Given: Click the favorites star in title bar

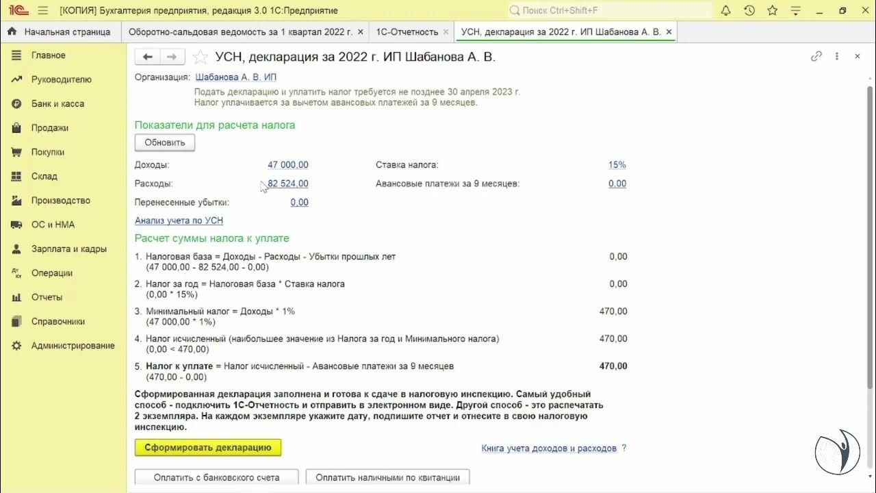Looking at the screenshot, I should (773, 10).
